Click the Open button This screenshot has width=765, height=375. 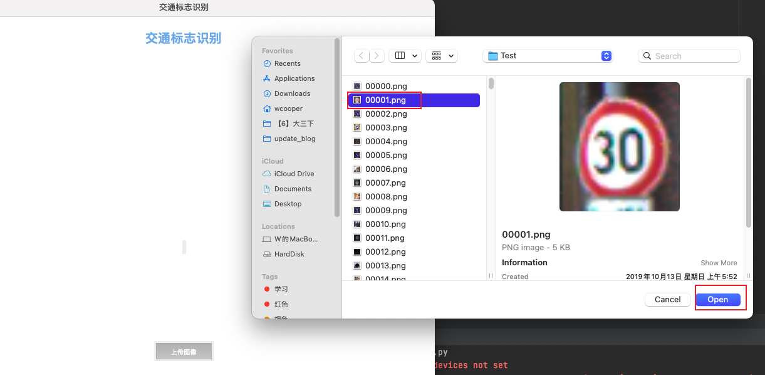click(717, 300)
